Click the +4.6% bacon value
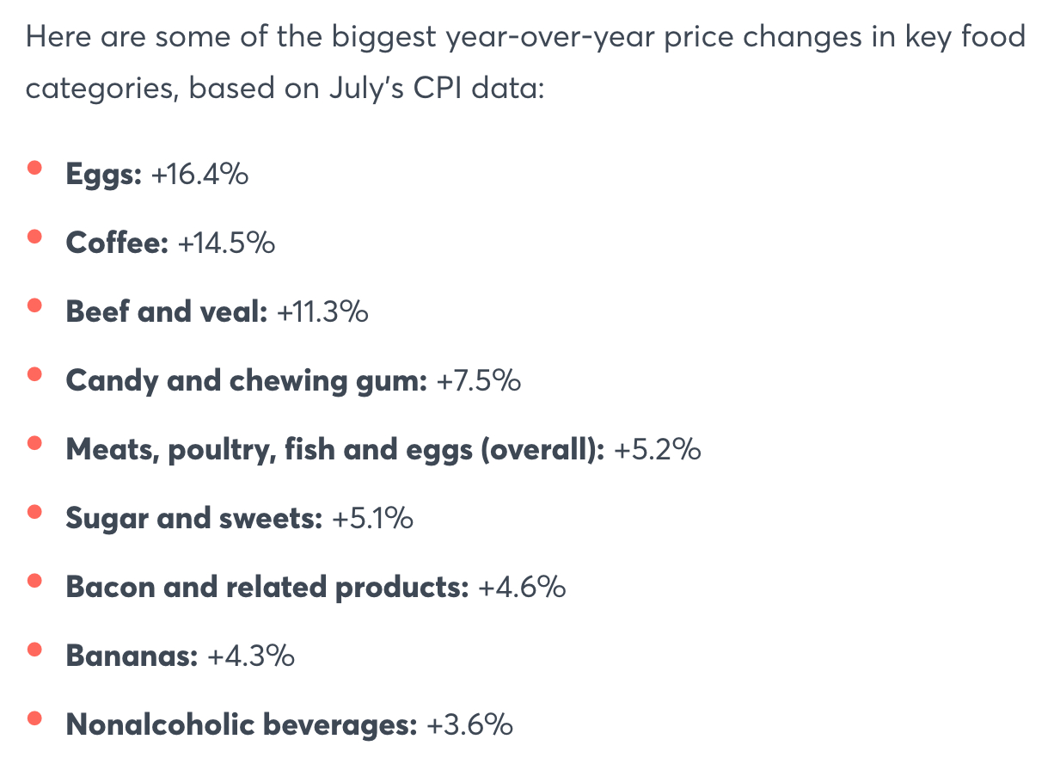1054x764 pixels. pos(522,588)
